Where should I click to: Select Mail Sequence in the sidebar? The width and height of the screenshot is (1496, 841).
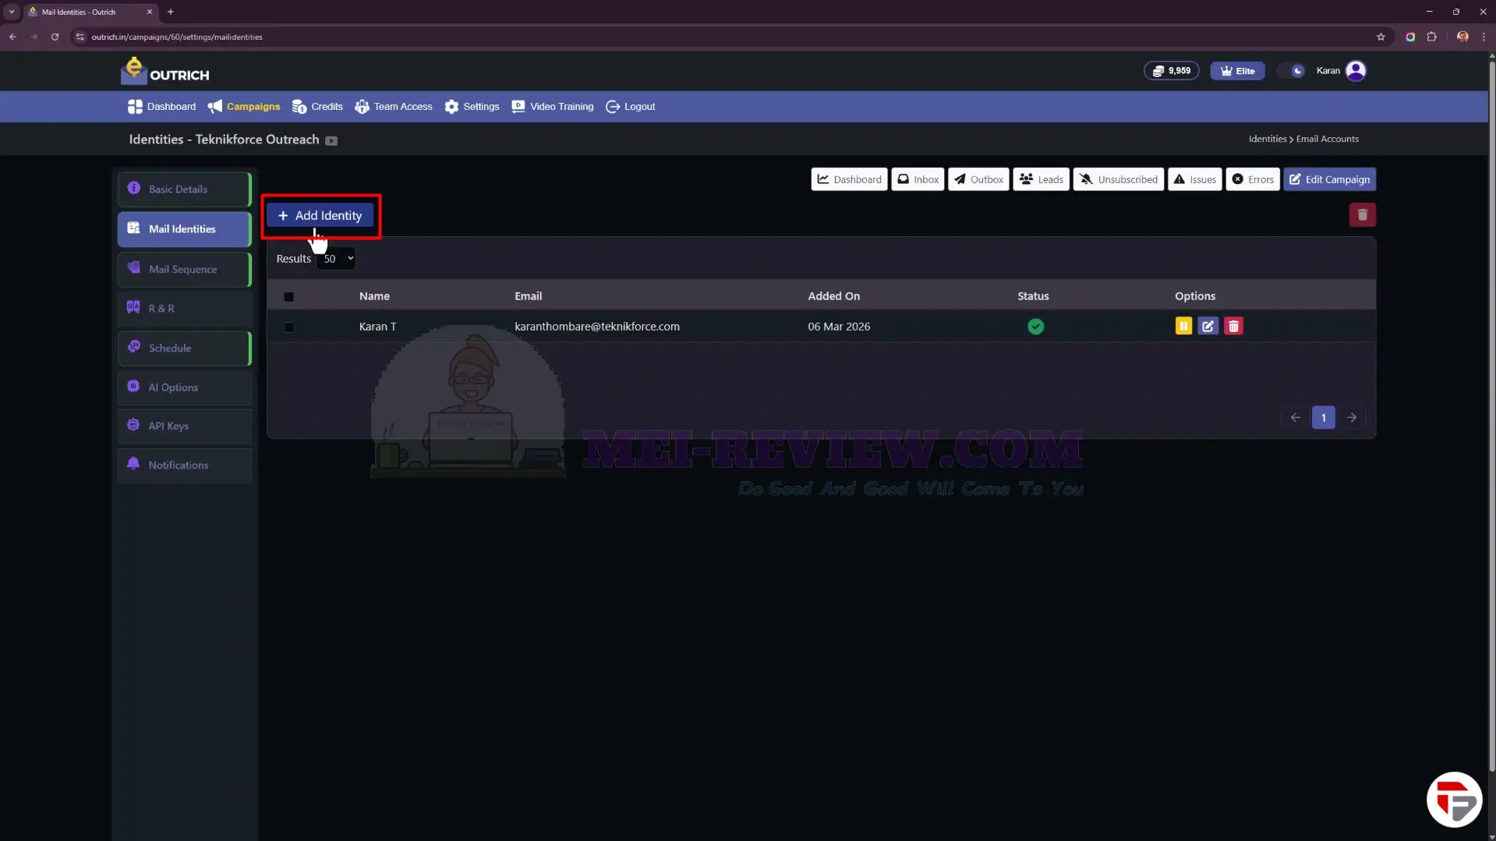click(x=185, y=270)
